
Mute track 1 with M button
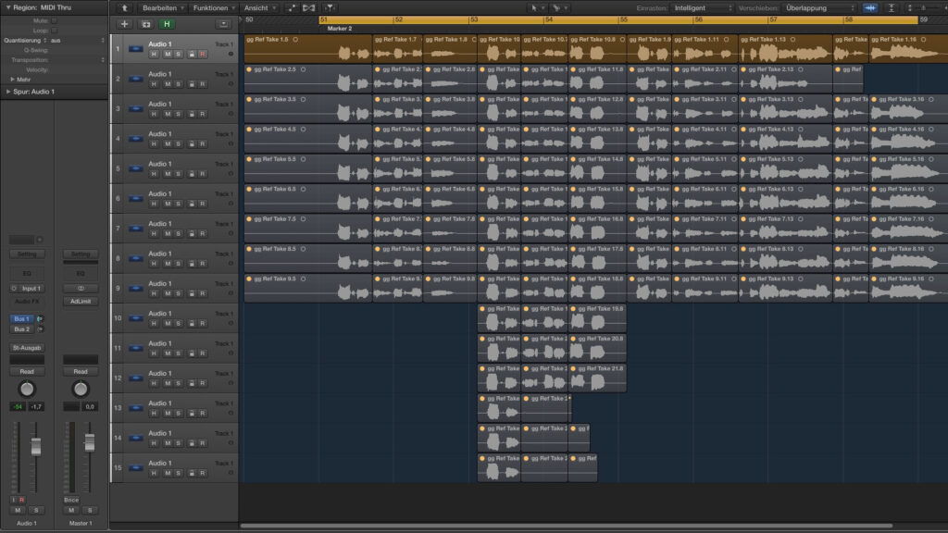coord(168,55)
